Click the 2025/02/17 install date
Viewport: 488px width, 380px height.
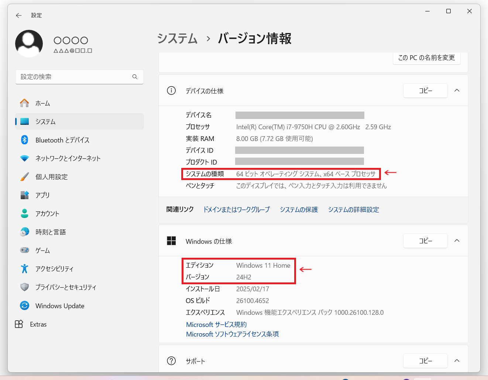(x=252, y=289)
